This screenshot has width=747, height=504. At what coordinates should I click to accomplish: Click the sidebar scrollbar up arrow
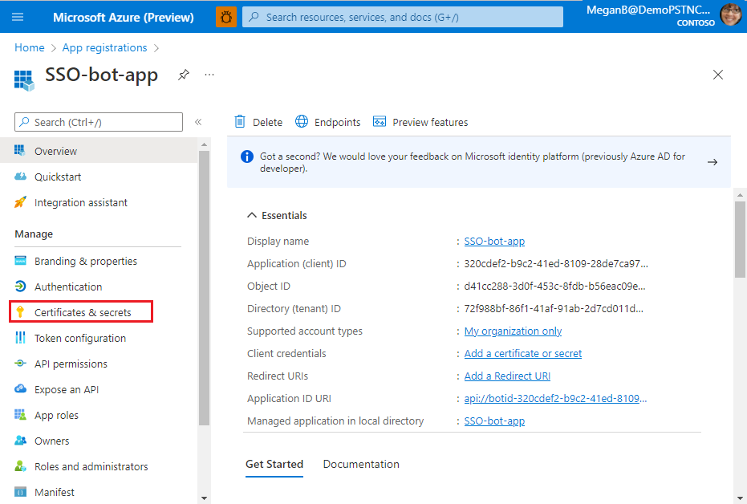204,144
